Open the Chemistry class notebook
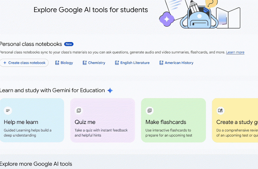This screenshot has height=169, width=258. (x=96, y=63)
